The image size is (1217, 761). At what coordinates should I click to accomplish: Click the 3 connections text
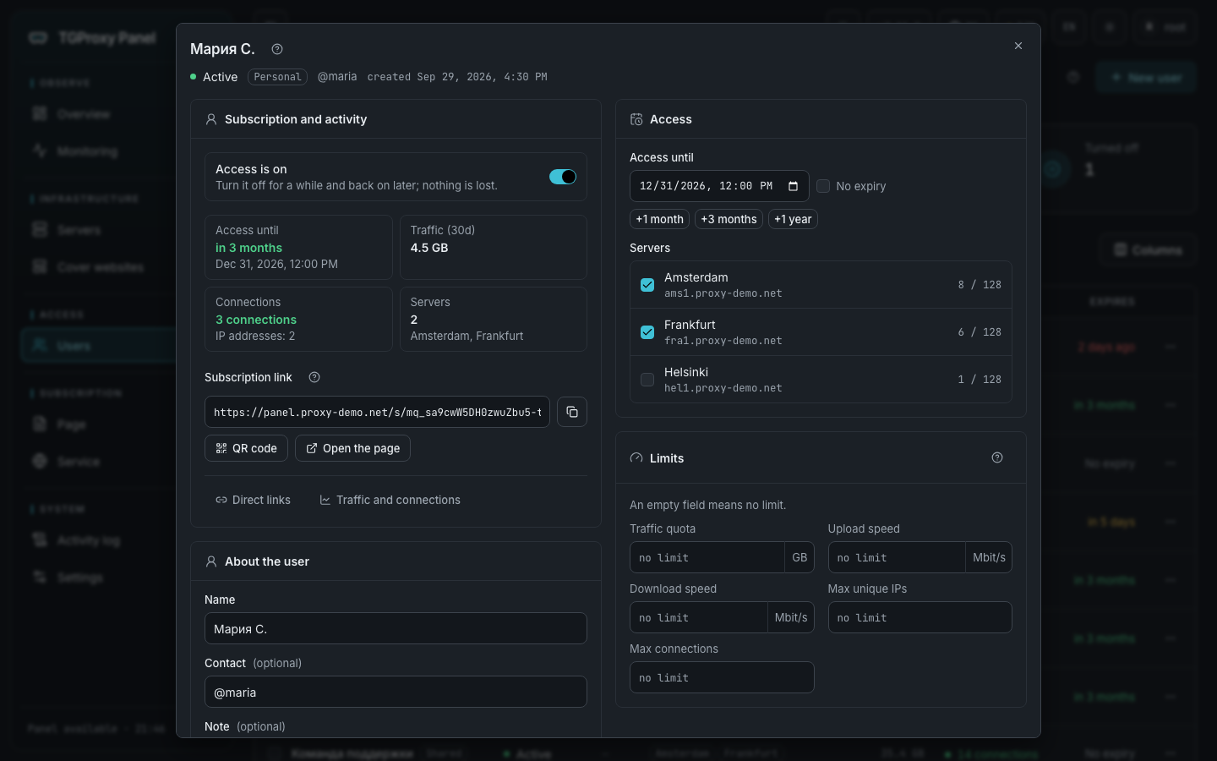tap(256, 320)
